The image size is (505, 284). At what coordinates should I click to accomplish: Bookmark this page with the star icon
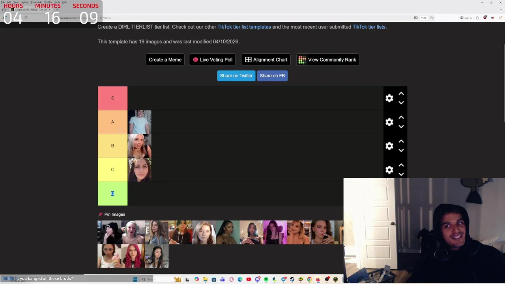[x=432, y=18]
